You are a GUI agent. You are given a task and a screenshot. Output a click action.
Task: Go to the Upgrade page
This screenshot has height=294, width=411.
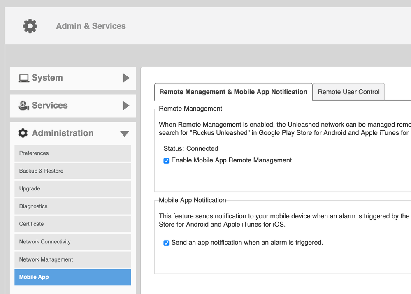click(x=72, y=189)
